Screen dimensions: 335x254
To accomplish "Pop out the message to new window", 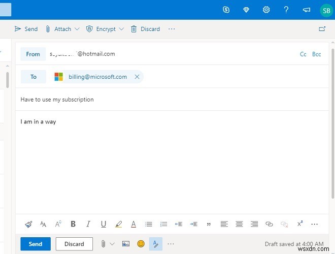I will [322, 29].
